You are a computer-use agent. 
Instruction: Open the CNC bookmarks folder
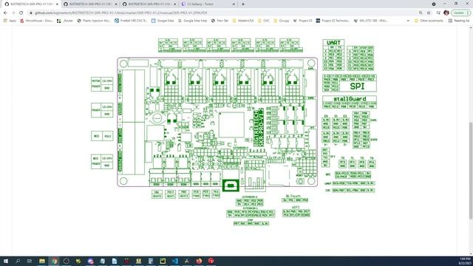point(264,21)
